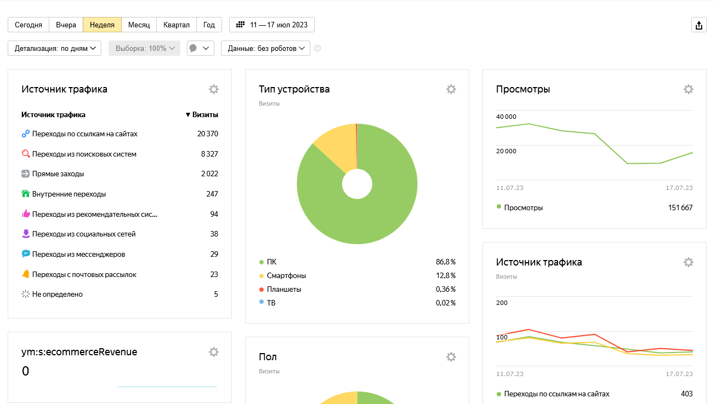Click the help question mark icon
The height and width of the screenshot is (404, 716).
coord(317,48)
